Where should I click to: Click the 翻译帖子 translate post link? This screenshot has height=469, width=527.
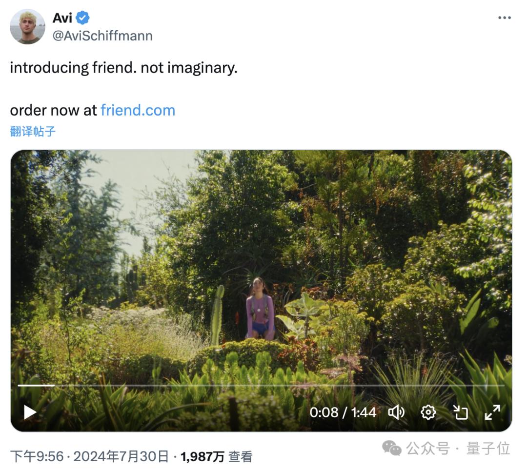[33, 131]
